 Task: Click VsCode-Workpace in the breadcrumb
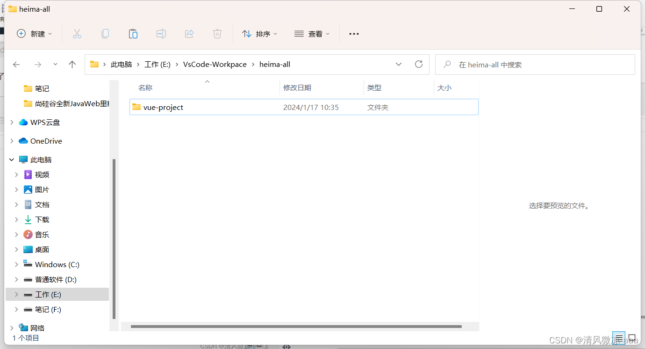coord(215,65)
